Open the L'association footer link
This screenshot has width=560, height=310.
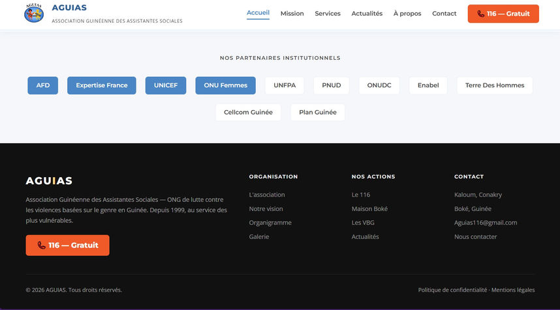(x=267, y=195)
